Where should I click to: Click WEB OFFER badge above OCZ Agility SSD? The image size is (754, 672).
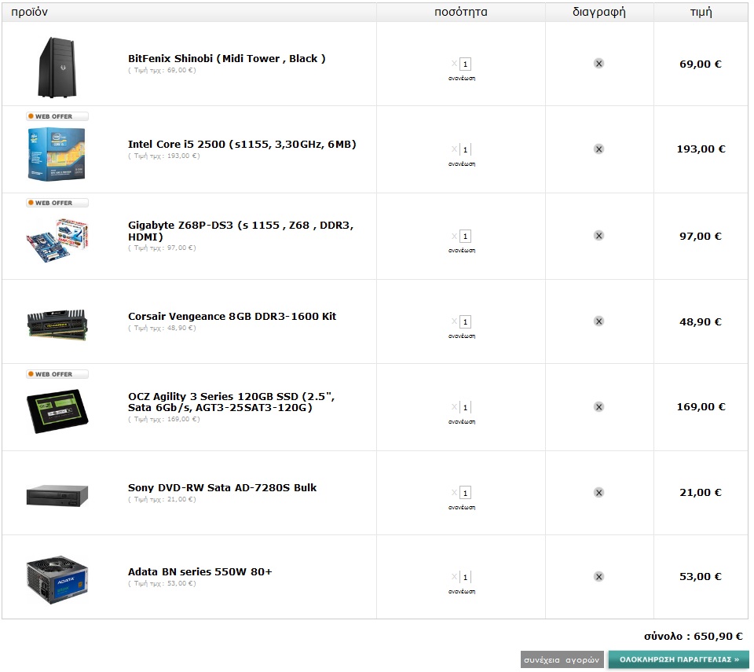(x=57, y=374)
